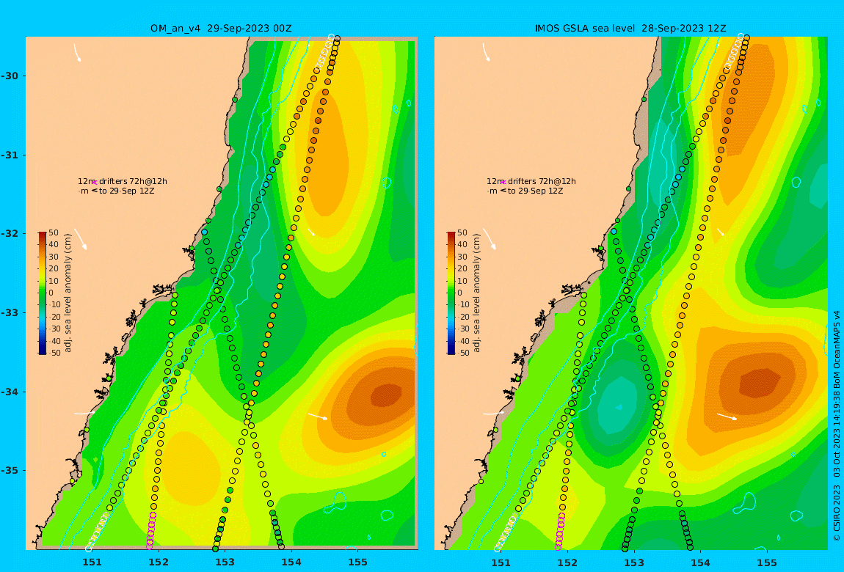Select the -30 latitude axis label
Viewport: 844px width, 572px height.
click(10, 76)
